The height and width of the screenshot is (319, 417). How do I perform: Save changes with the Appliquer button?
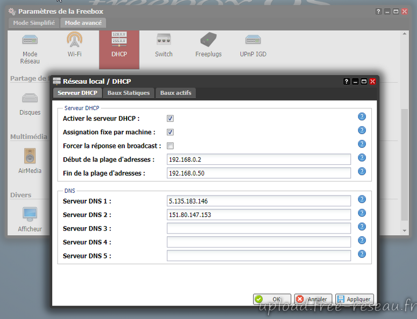click(x=355, y=299)
